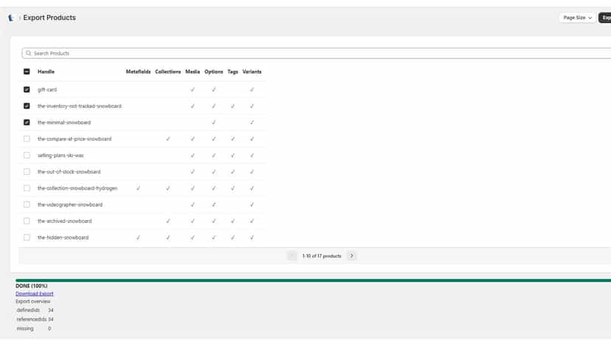Click the the-minimal-snowboard handle

coord(64,123)
